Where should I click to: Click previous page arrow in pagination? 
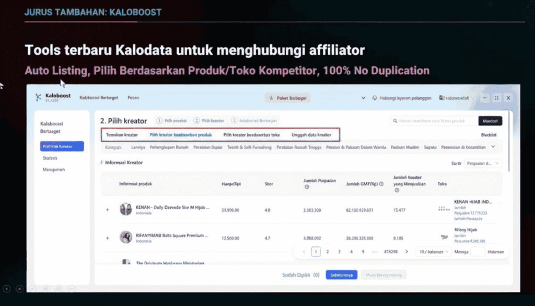click(x=304, y=252)
